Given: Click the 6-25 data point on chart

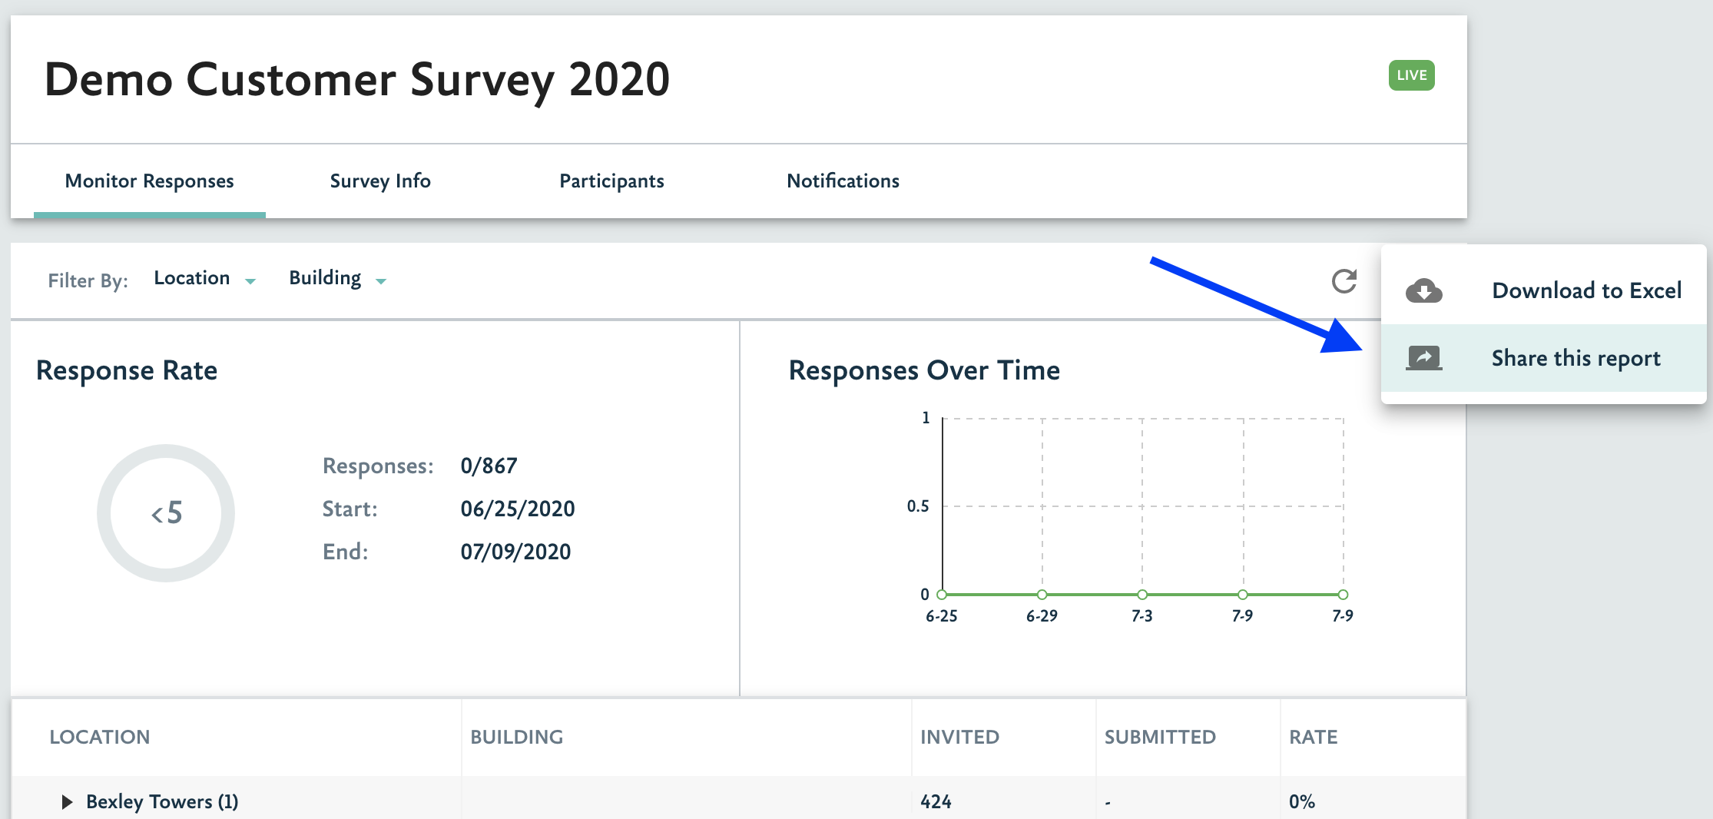Looking at the screenshot, I should [x=942, y=594].
